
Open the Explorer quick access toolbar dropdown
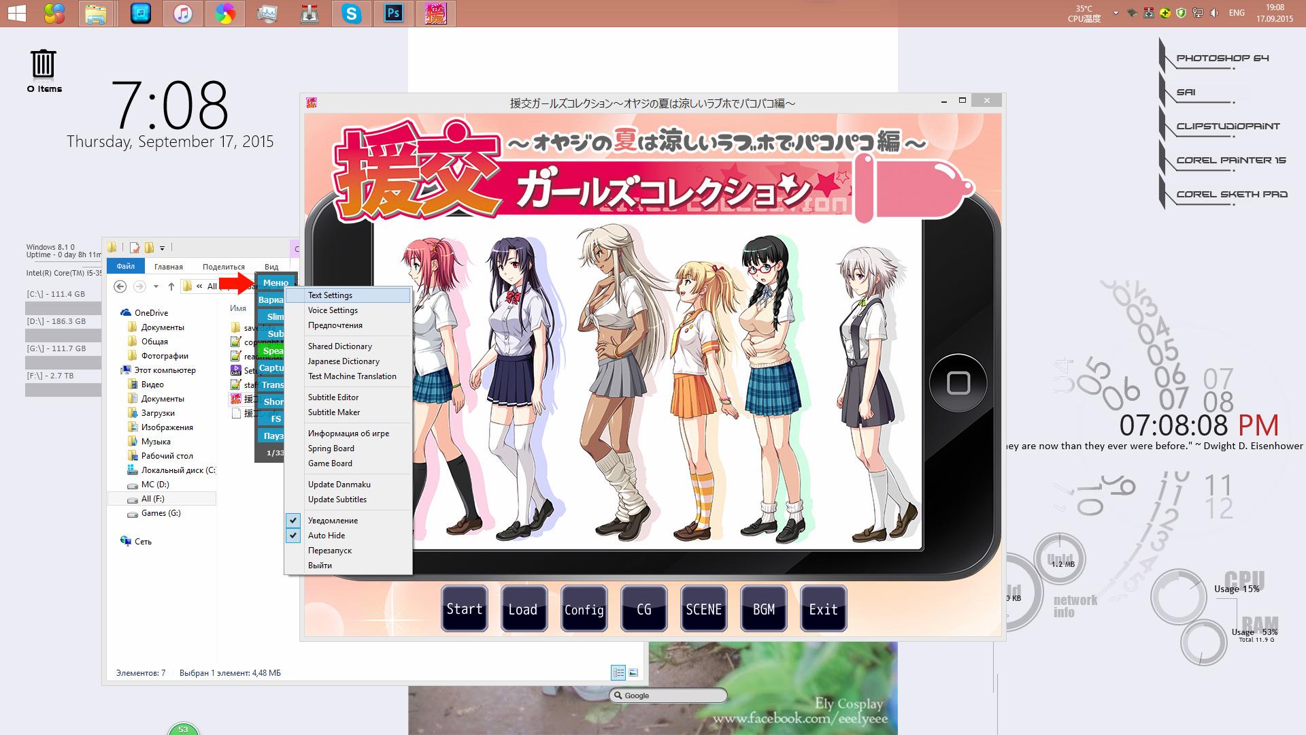[x=163, y=248]
